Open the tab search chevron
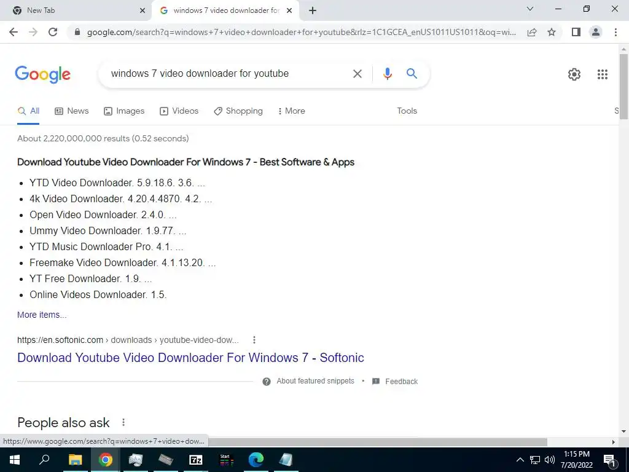Screen dimensions: 629x472 pos(530,9)
